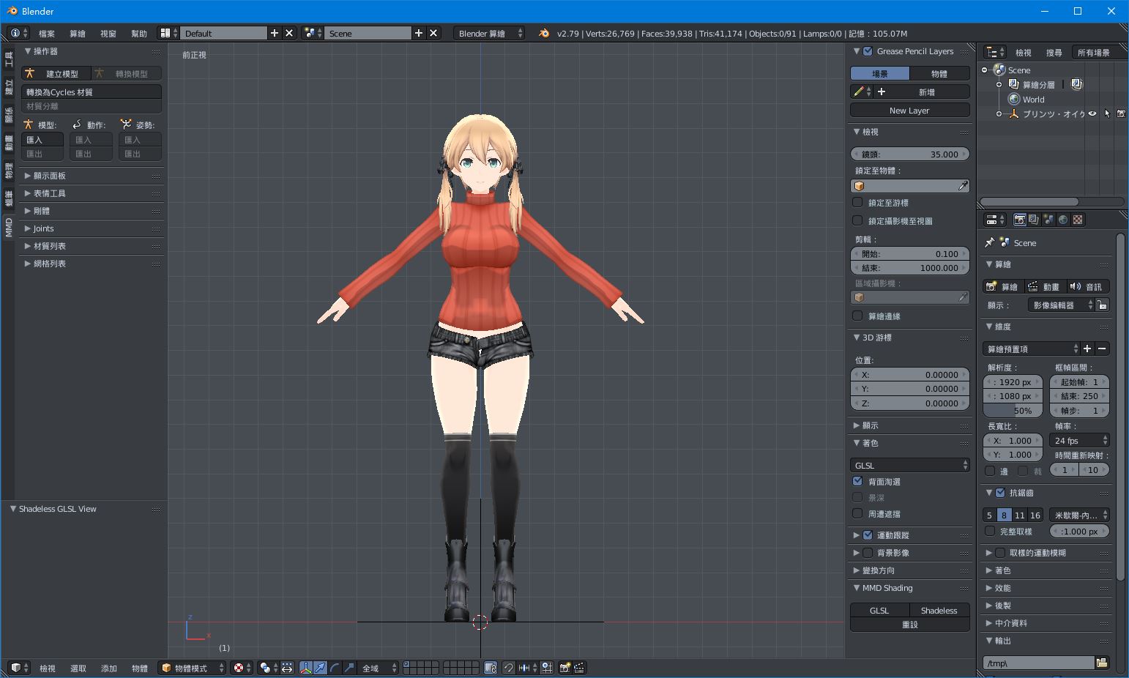This screenshot has height=678, width=1129.
Task: Disable the 背面淘選 checkbox
Action: (857, 481)
